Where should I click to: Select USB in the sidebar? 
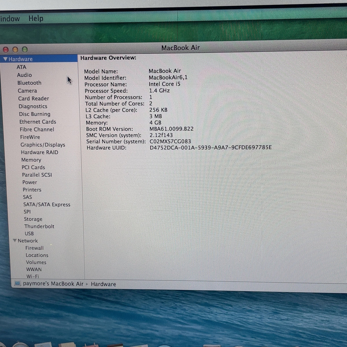pos(29,233)
